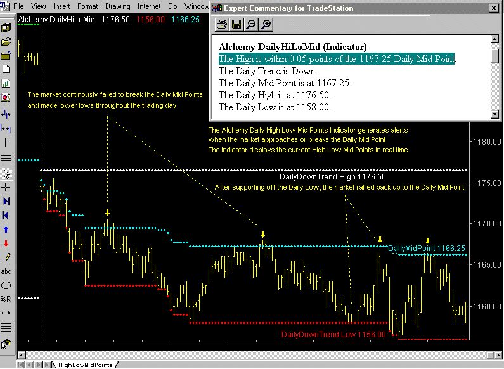Click the 1180.00 price axis label
Image resolution: width=504 pixels, height=369 pixels.
(x=488, y=142)
